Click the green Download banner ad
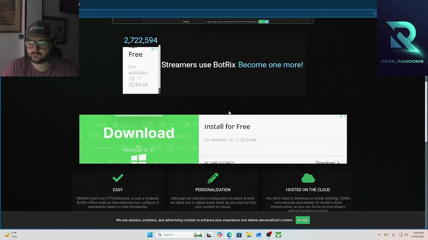Image resolution: width=428 pixels, height=240 pixels. point(139,139)
